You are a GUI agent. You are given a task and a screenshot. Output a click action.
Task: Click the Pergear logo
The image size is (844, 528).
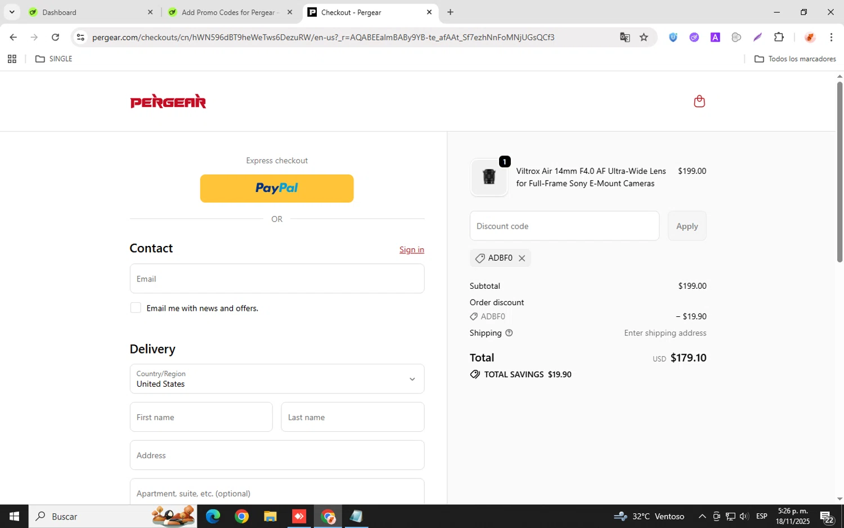pos(168,101)
